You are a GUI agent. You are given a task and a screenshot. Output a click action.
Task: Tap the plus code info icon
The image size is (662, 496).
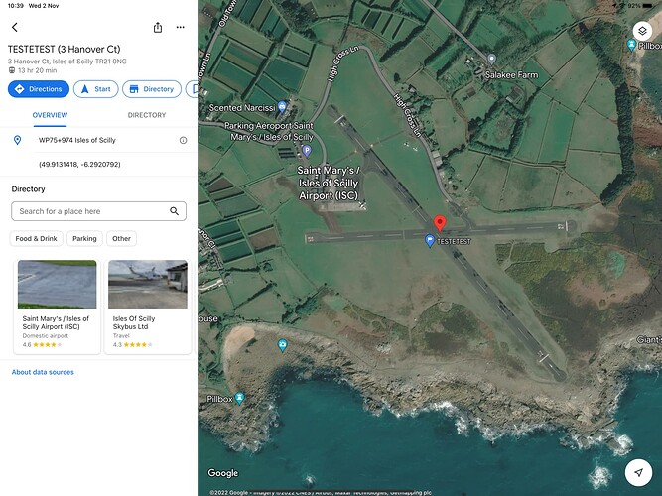pos(183,140)
